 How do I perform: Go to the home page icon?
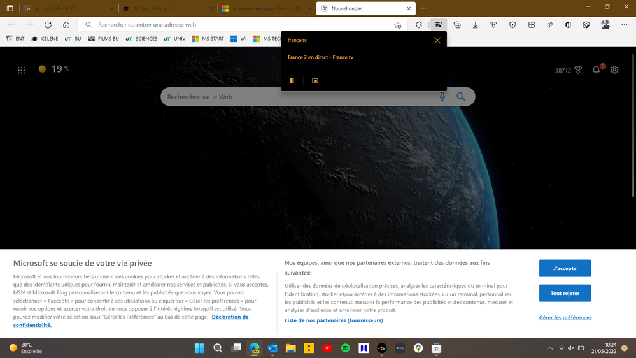coord(66,25)
